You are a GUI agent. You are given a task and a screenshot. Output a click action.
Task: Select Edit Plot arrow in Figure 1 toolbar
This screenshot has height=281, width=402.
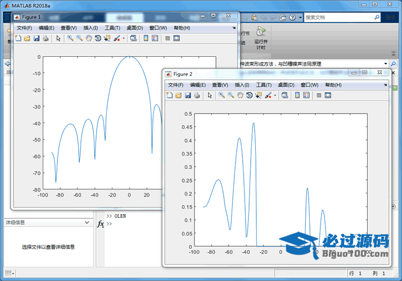pyautogui.click(x=58, y=38)
